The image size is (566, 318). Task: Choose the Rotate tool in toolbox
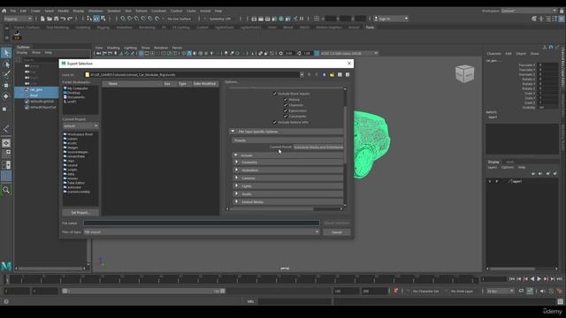(6, 96)
